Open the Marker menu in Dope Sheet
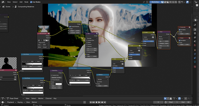Image resolution: width=199 pixels, height=106 pixels. click(41, 99)
